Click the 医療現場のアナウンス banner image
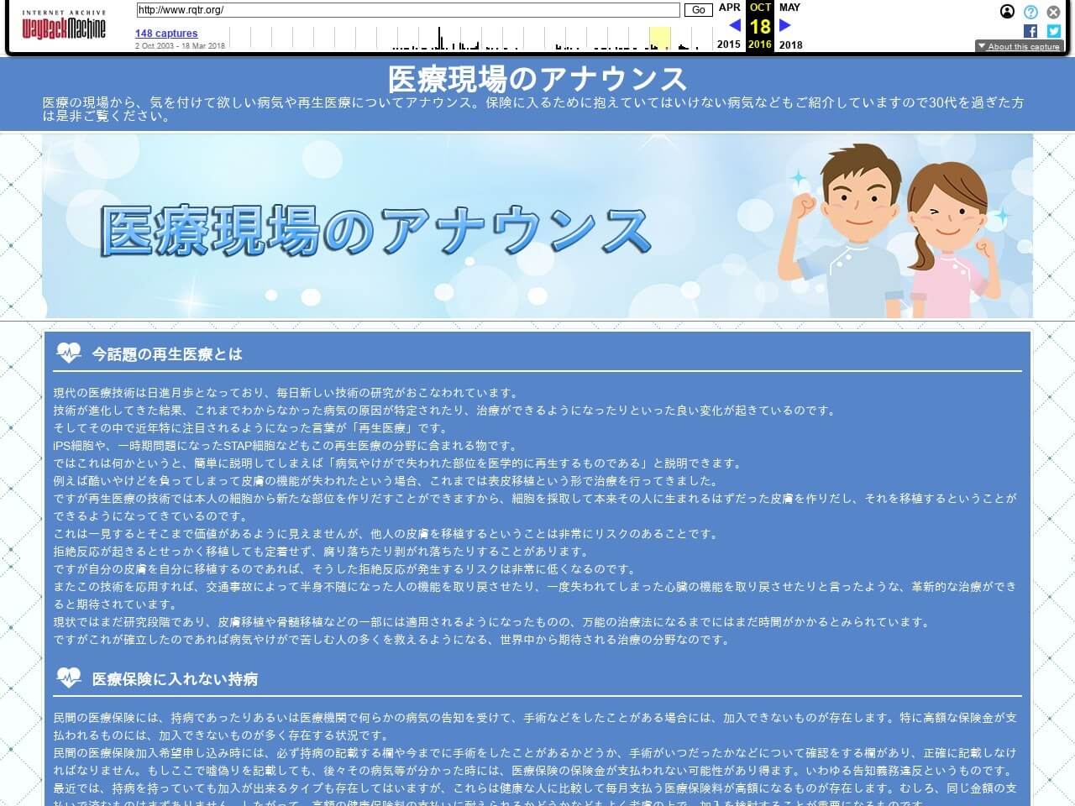The width and height of the screenshot is (1075, 806). 537,227
